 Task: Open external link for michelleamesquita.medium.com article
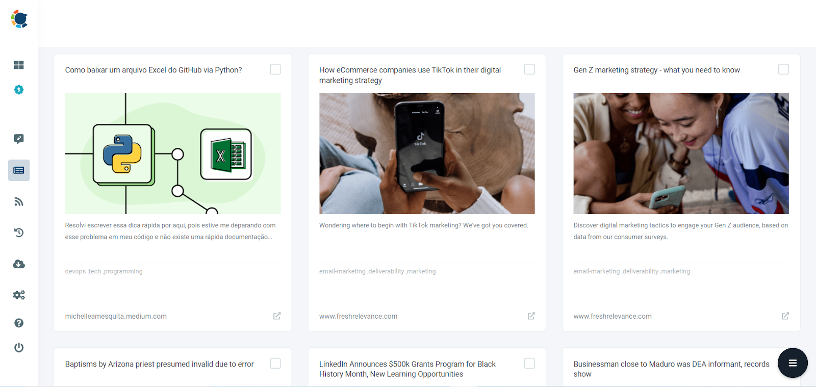pyautogui.click(x=277, y=316)
